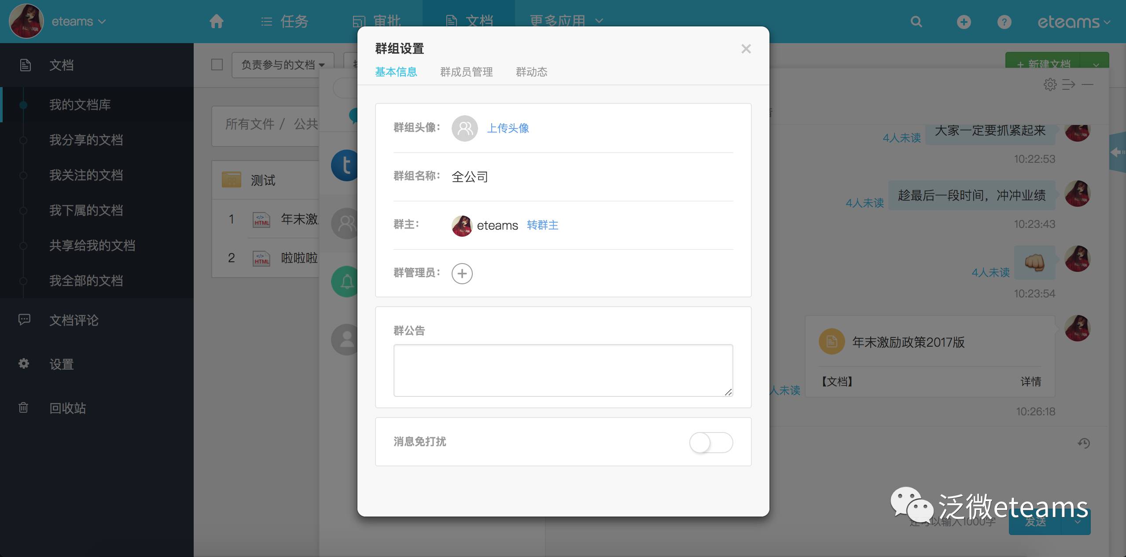Open the help question mark icon

coord(1004,22)
